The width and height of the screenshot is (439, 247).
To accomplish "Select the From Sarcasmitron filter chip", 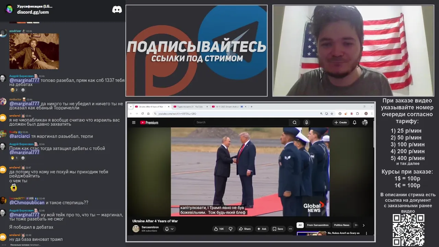I will pos(318,225).
